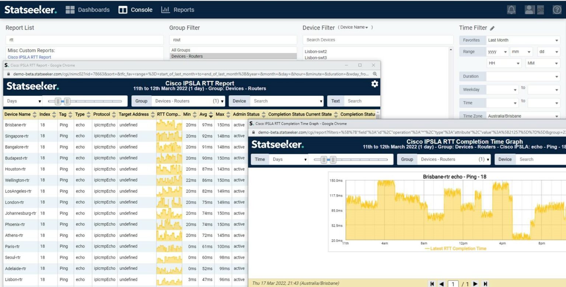This screenshot has height=287, width=566.
Task: Click the page number box in the graph window
Action: click(x=453, y=284)
